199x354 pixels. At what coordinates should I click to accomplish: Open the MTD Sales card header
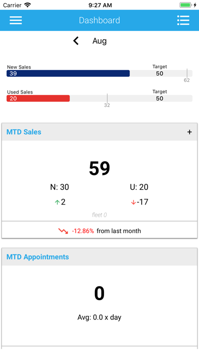coord(99,132)
